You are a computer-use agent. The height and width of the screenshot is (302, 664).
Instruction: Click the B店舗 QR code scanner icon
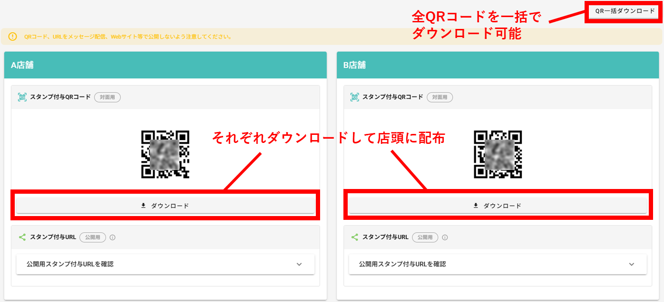point(355,97)
